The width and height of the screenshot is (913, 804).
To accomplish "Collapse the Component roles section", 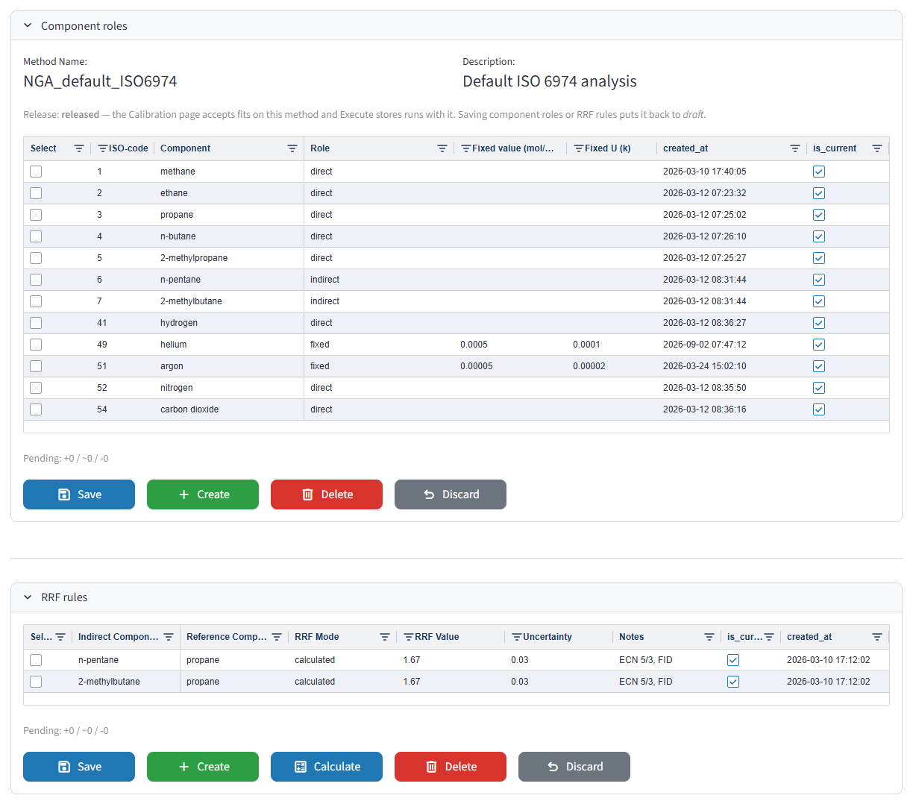I will click(28, 26).
